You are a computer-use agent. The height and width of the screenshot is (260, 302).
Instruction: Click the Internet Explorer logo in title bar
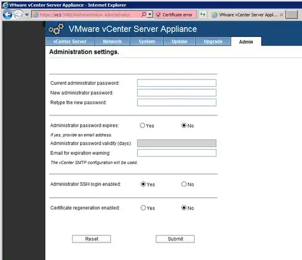click(x=5, y=5)
